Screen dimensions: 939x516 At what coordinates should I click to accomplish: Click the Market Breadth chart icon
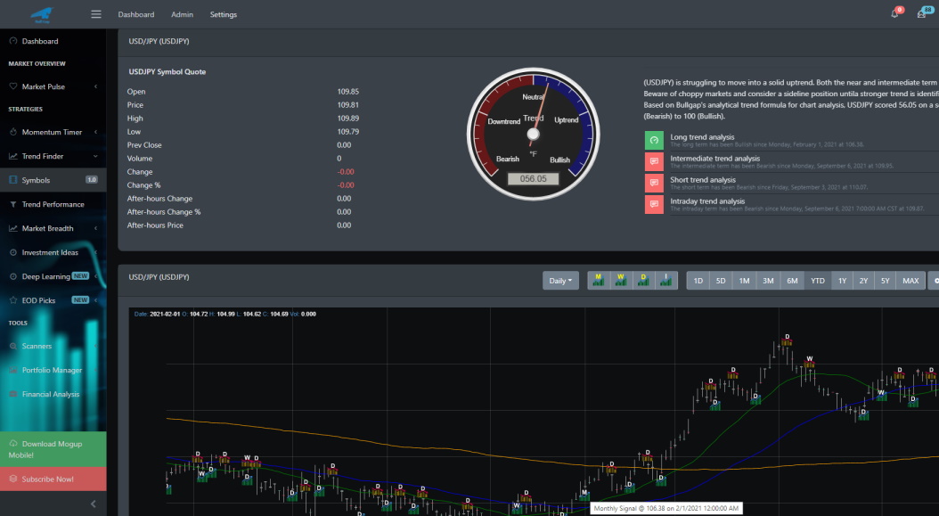(13, 228)
